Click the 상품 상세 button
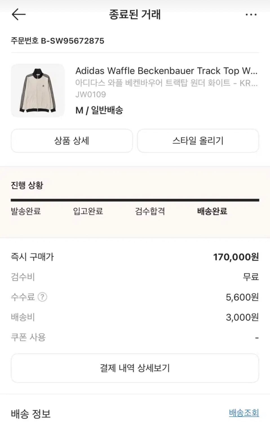This screenshot has width=270, height=422. pyautogui.click(x=72, y=141)
